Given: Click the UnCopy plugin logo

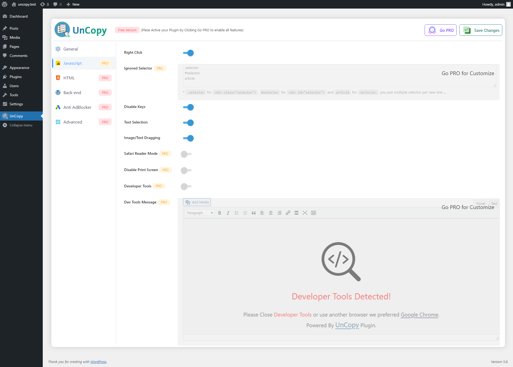Looking at the screenshot, I should 81,30.
